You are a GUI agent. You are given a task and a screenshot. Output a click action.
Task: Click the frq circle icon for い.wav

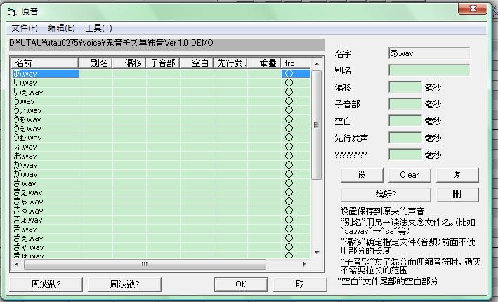pos(289,83)
